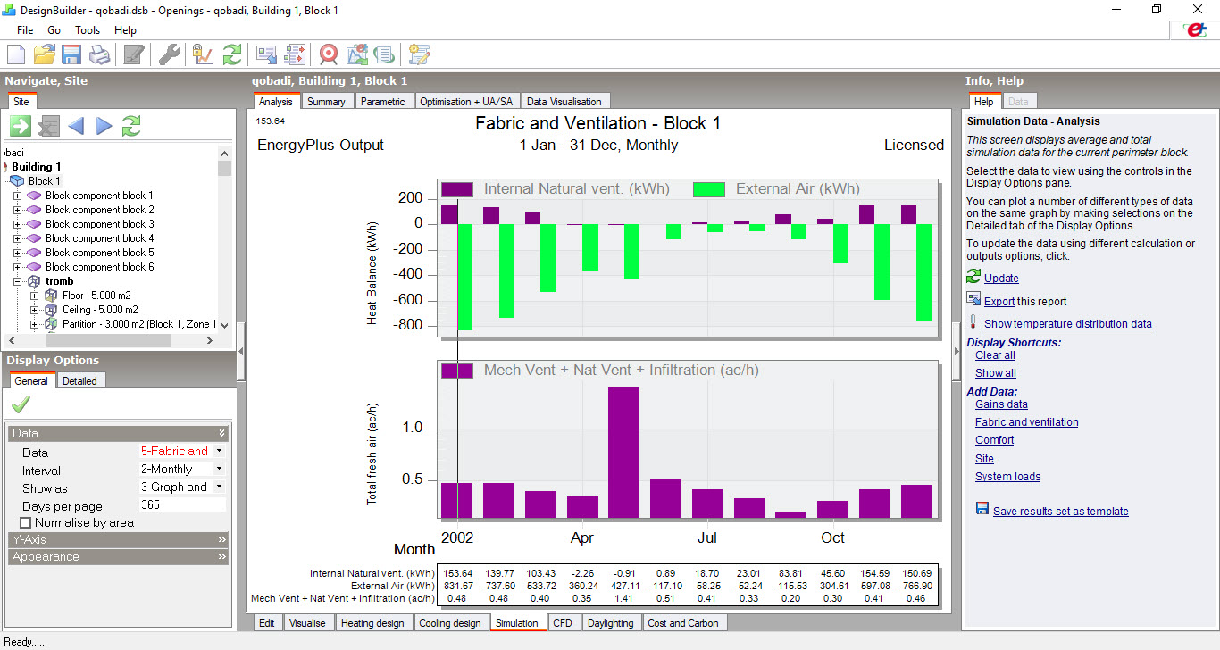Viewport: 1220px width, 650px height.
Task: Print using the printer toolbar icon
Action: point(99,54)
